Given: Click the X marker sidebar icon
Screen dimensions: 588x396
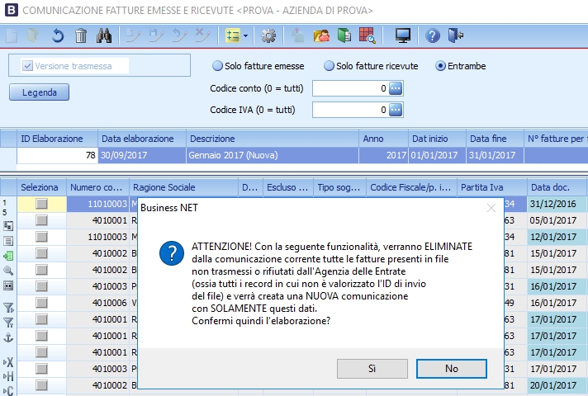Looking at the screenshot, I should (x=8, y=362).
